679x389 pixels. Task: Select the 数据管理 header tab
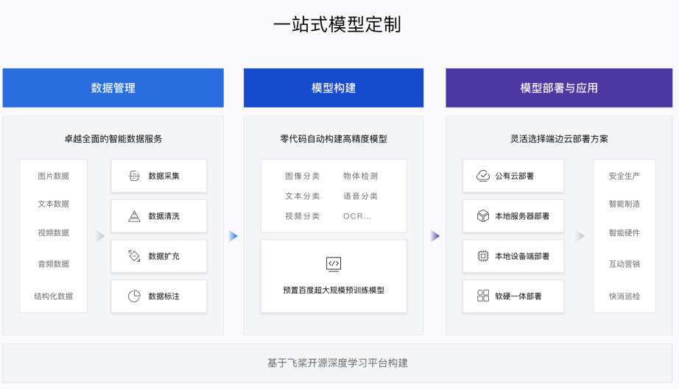tap(113, 88)
